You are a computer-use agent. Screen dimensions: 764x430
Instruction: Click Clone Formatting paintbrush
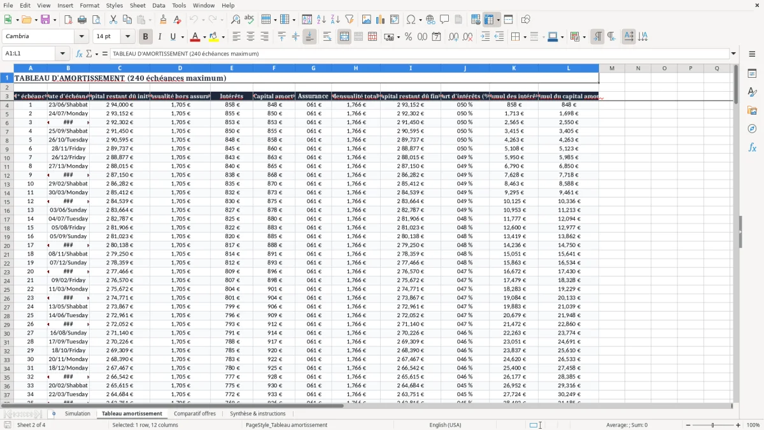click(x=164, y=20)
